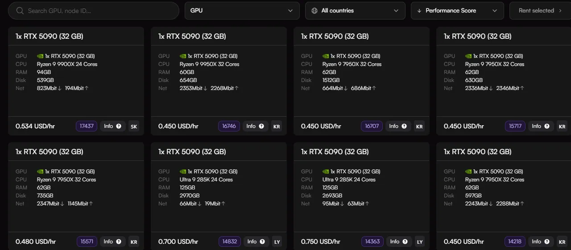Click Ryzen 9 9950X 32 Cores text
This screenshot has height=250, width=571.
click(210, 64)
